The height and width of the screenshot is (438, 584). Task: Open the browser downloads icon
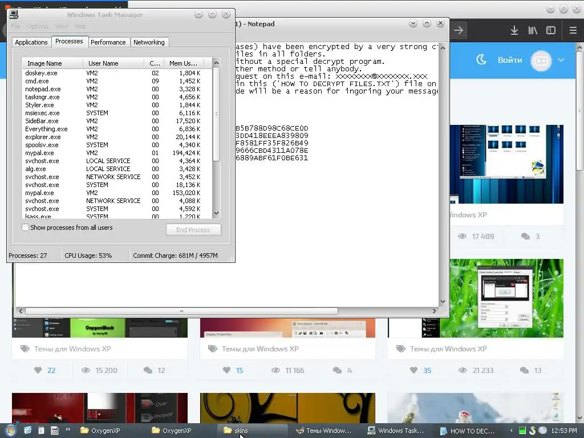point(514,30)
